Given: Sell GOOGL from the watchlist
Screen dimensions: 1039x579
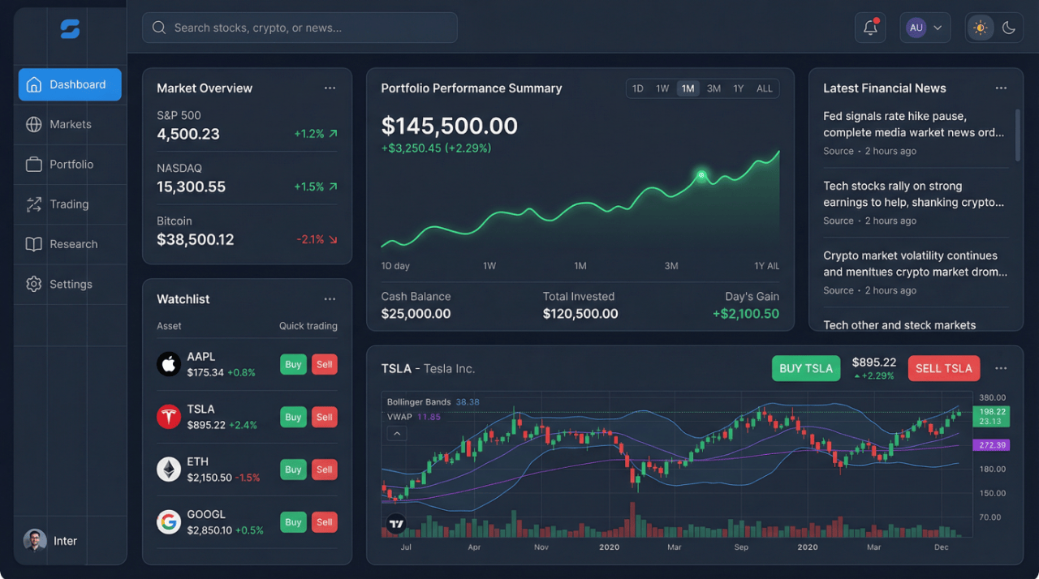Looking at the screenshot, I should point(325,522).
